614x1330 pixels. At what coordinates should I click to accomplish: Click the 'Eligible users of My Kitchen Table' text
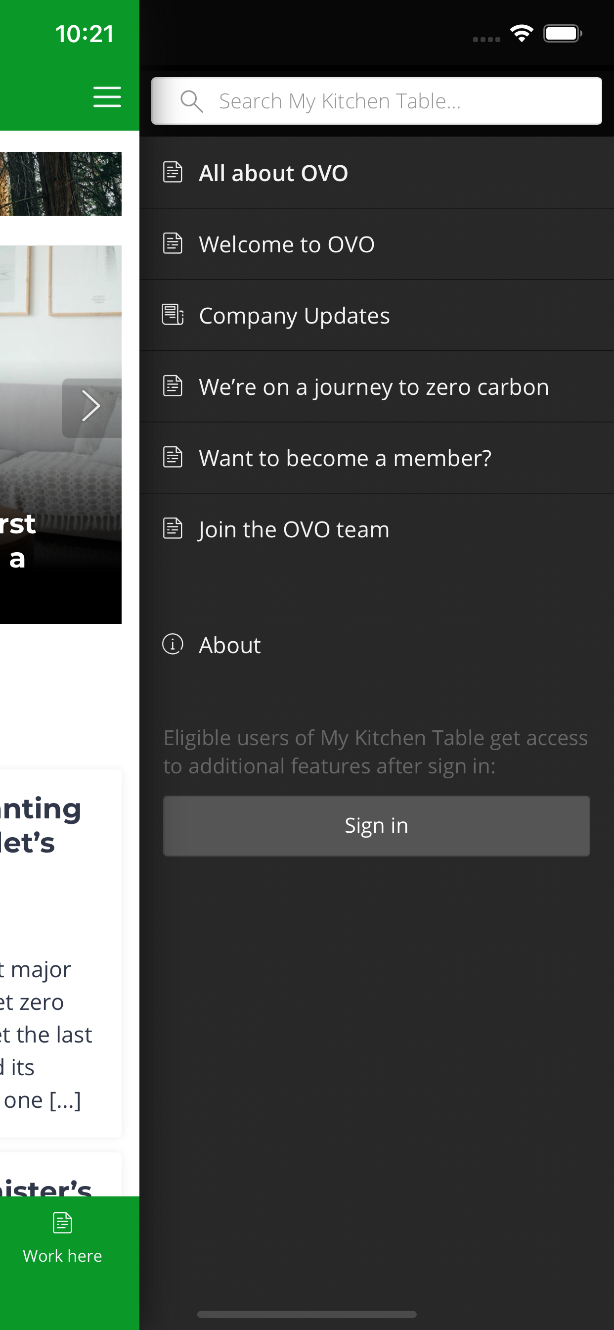pyautogui.click(x=376, y=752)
